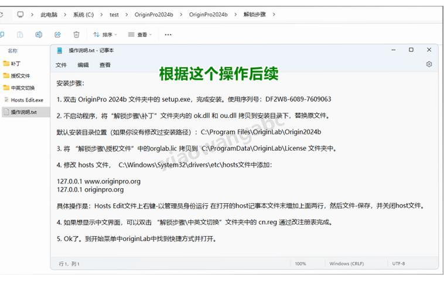Click the Paste icon in Explorer toolbar
Image resolution: width=444 pixels, height=281 pixels.
20,34
